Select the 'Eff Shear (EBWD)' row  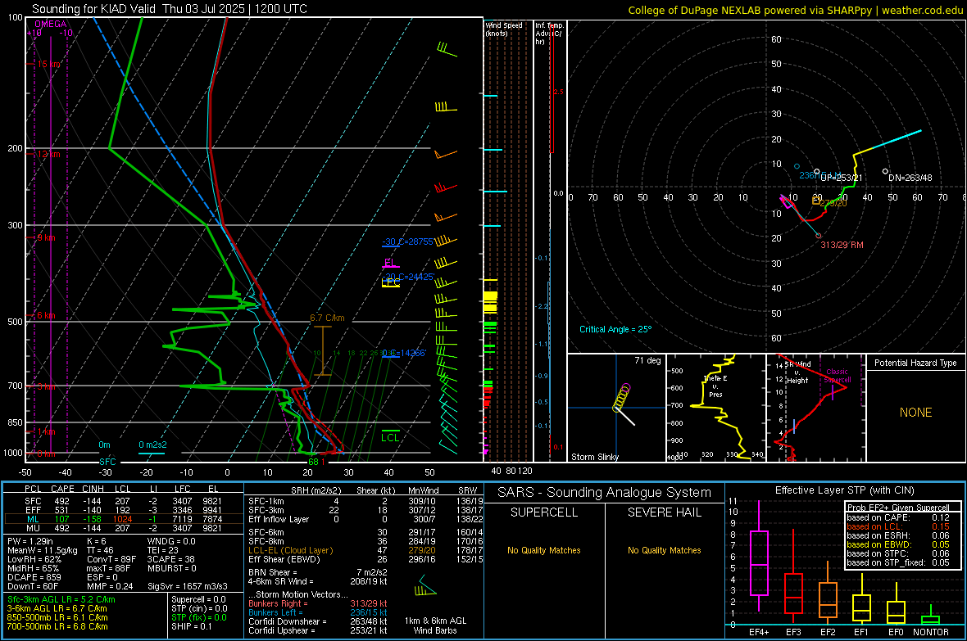[365, 559]
